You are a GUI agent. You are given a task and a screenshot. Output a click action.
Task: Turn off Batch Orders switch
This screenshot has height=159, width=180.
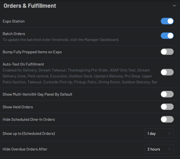coord(167,36)
